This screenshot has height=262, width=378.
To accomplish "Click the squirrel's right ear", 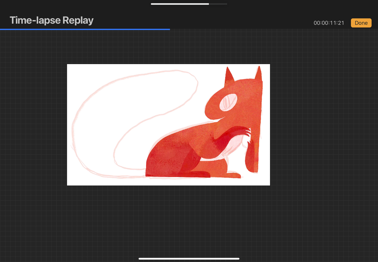I will point(258,75).
